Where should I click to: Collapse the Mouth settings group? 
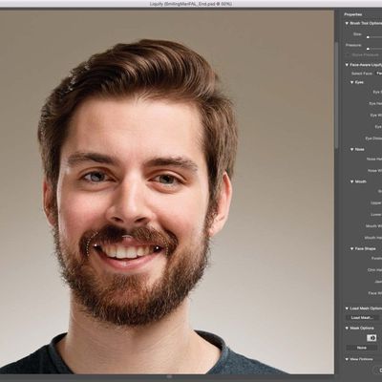352,181
